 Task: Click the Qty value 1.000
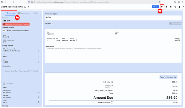coord(58,41)
